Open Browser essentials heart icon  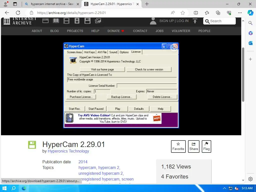(x=229, y=13)
